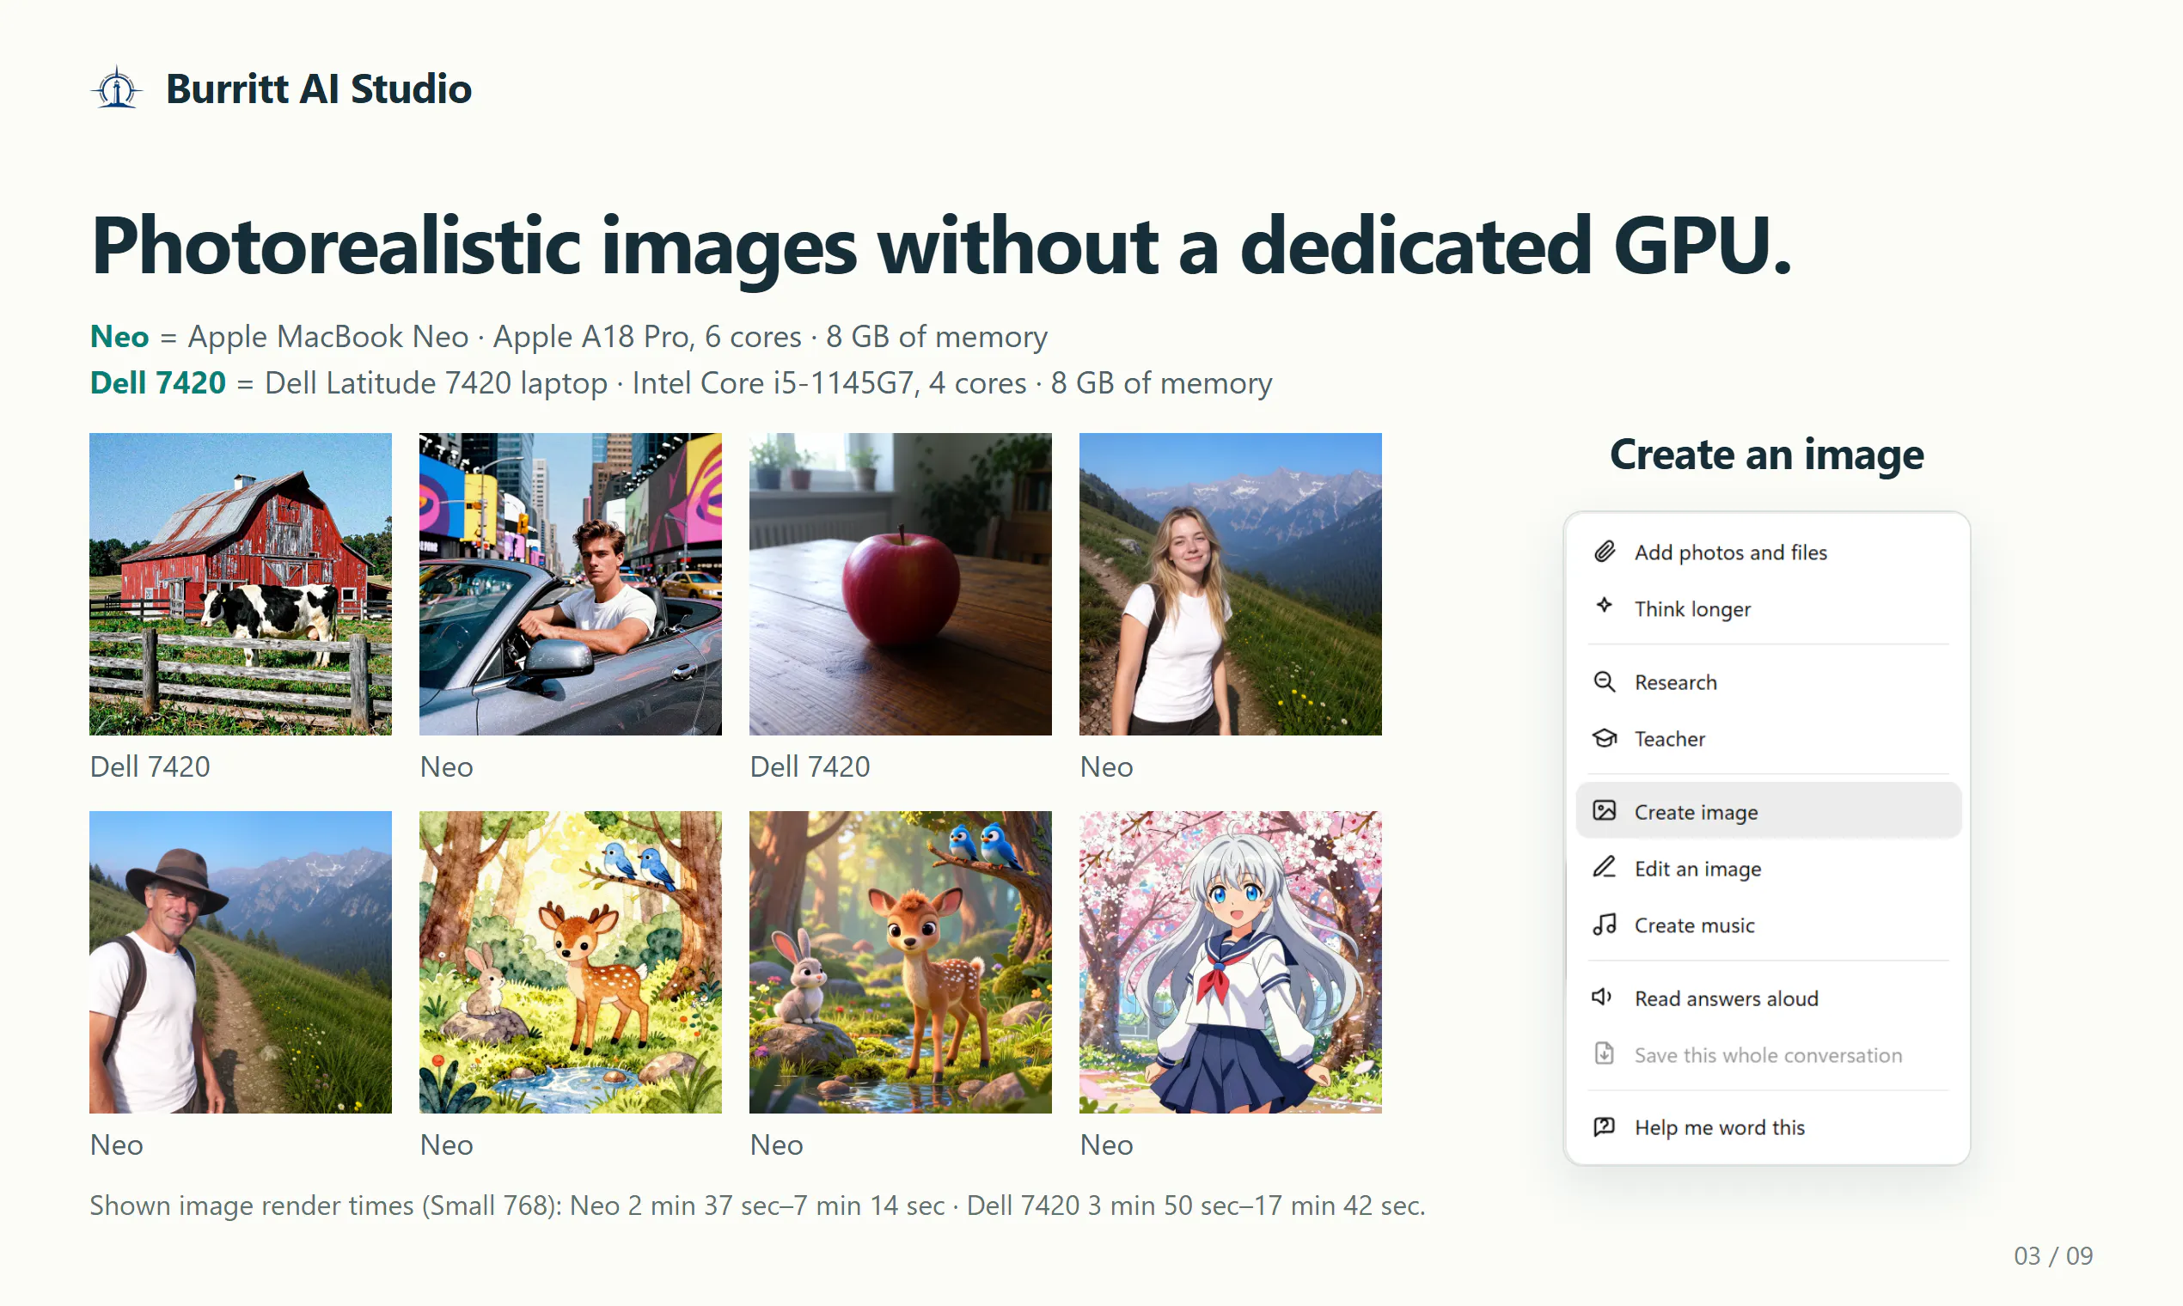Click the speaker icon beside Read answers aloud

(1603, 997)
